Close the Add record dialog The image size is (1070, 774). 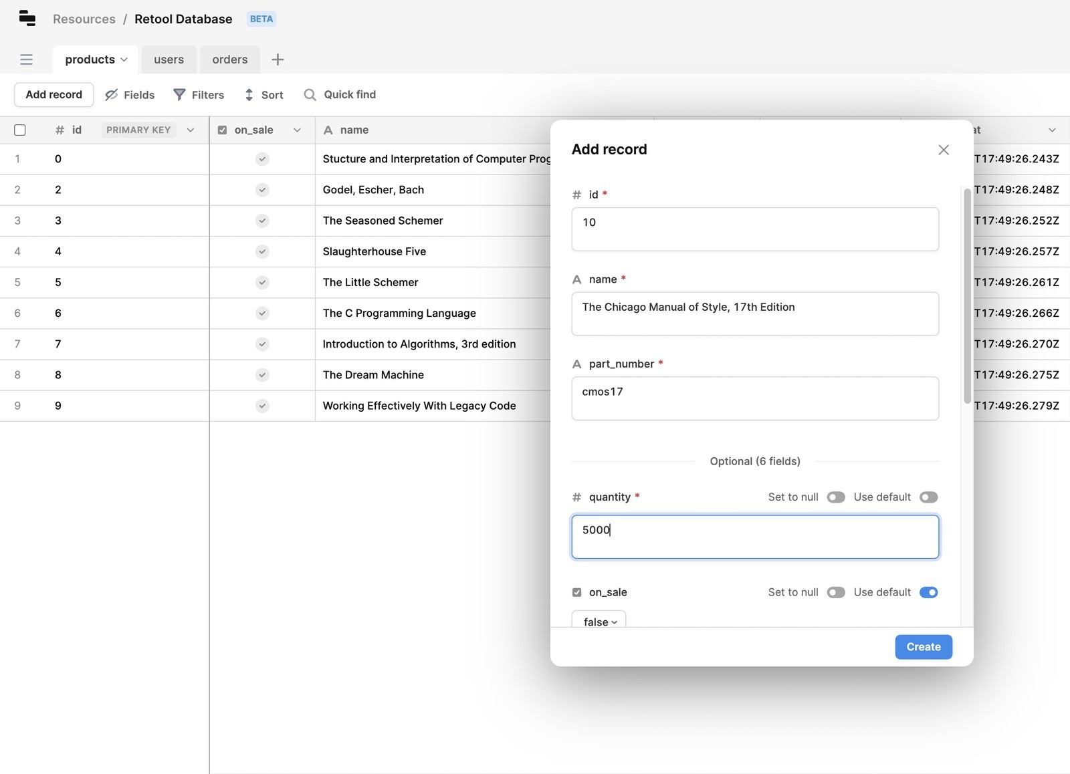click(x=944, y=150)
